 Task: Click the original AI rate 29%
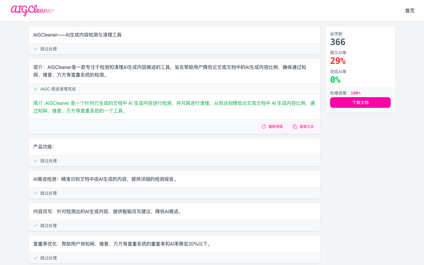coord(338,61)
